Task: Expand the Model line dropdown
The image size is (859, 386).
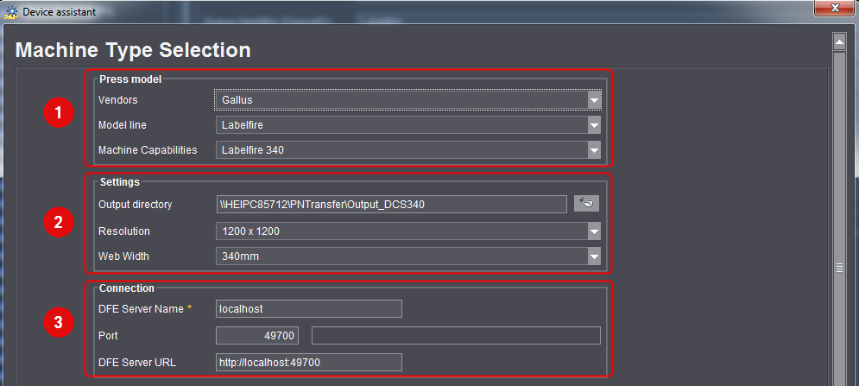Action: [407, 125]
